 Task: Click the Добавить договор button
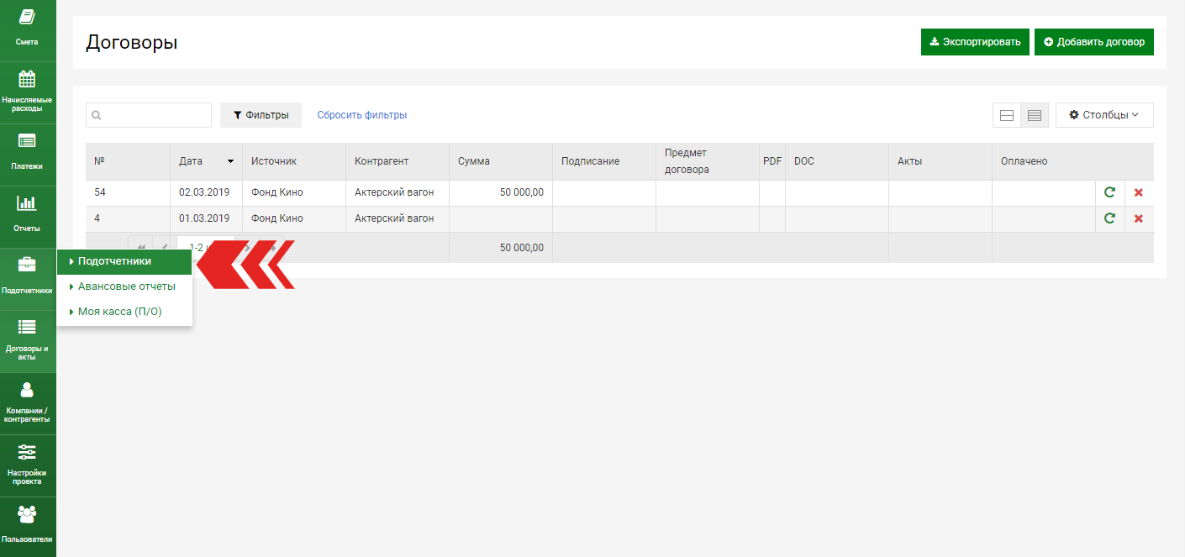(1093, 42)
